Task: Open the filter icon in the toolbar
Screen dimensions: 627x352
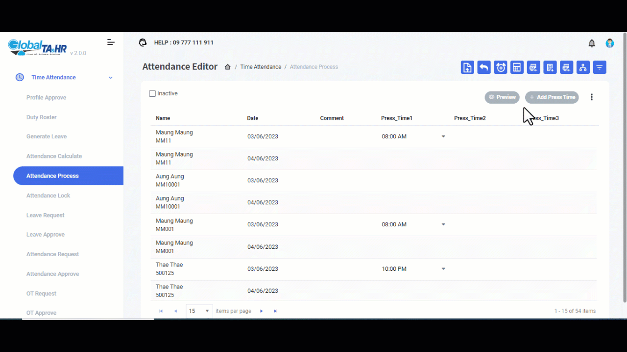Action: coord(600,67)
